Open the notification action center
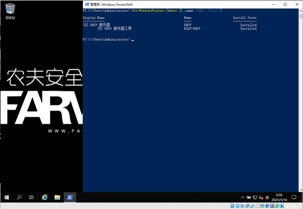 (x=294, y=197)
